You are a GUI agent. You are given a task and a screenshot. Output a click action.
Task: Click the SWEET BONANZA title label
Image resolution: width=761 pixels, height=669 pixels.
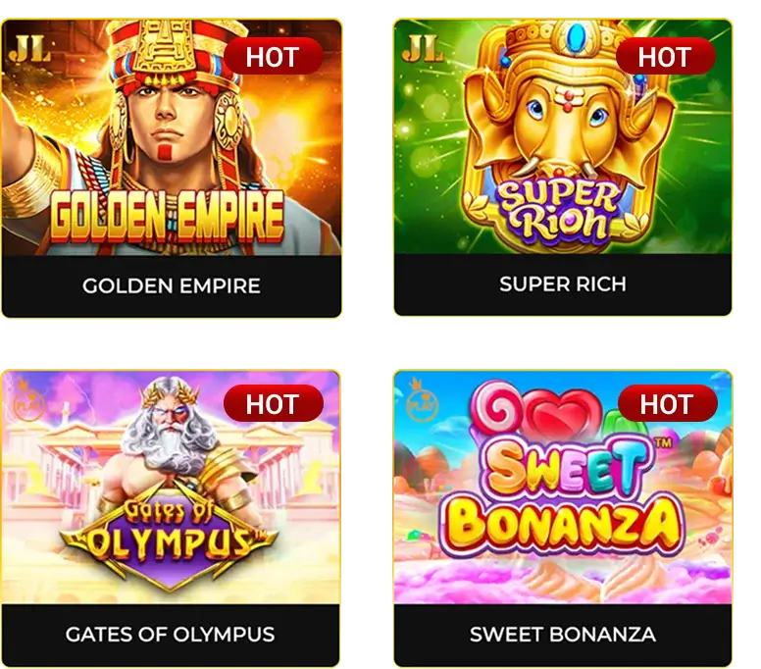(x=563, y=634)
